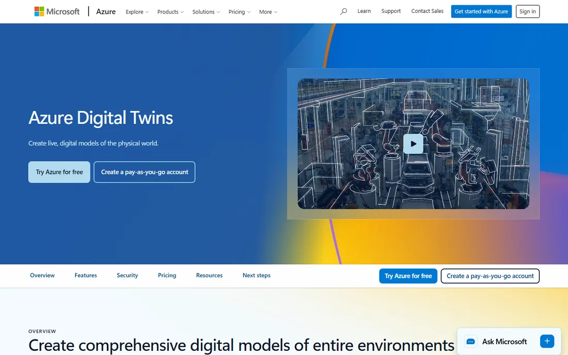The height and width of the screenshot is (355, 568).
Task: Click sticky bar Try Azure for free button
Action: (x=408, y=276)
